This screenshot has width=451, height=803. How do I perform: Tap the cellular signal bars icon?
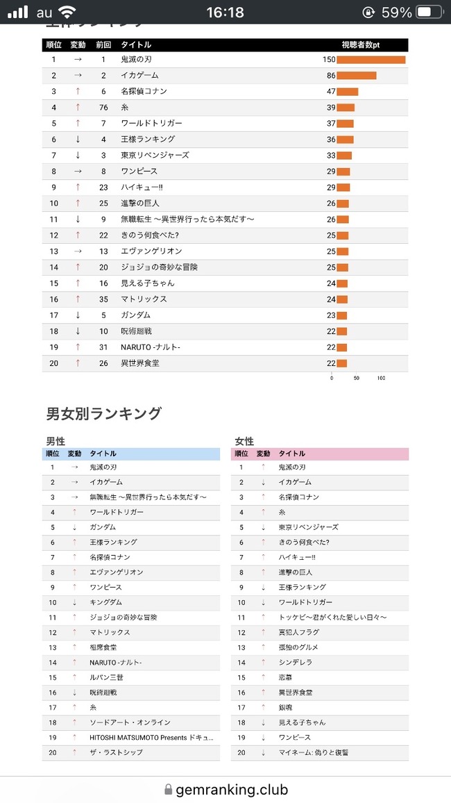pyautogui.click(x=18, y=12)
